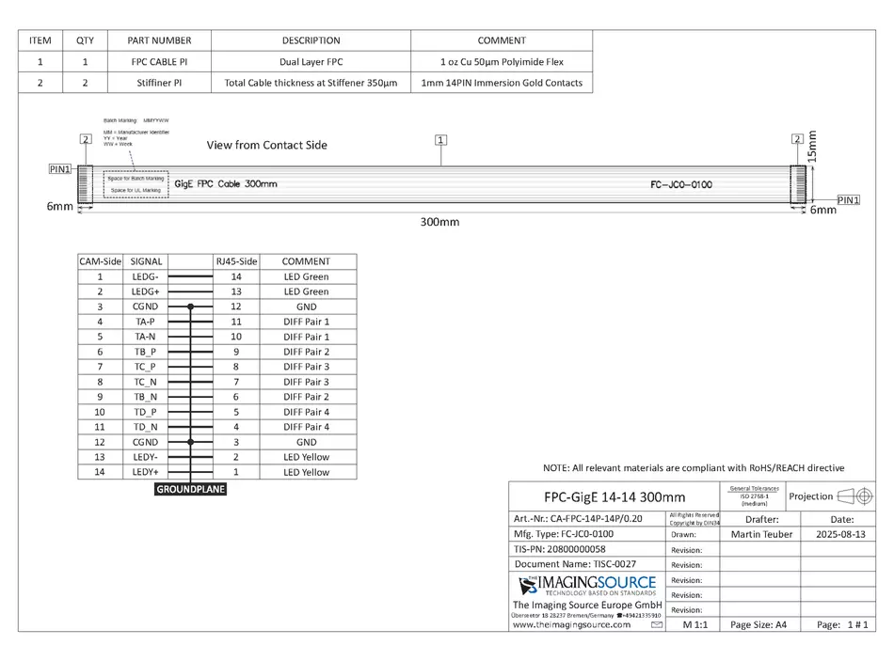Select the CGND signal in row 3
This screenshot has width=894, height=661.
coord(146,307)
